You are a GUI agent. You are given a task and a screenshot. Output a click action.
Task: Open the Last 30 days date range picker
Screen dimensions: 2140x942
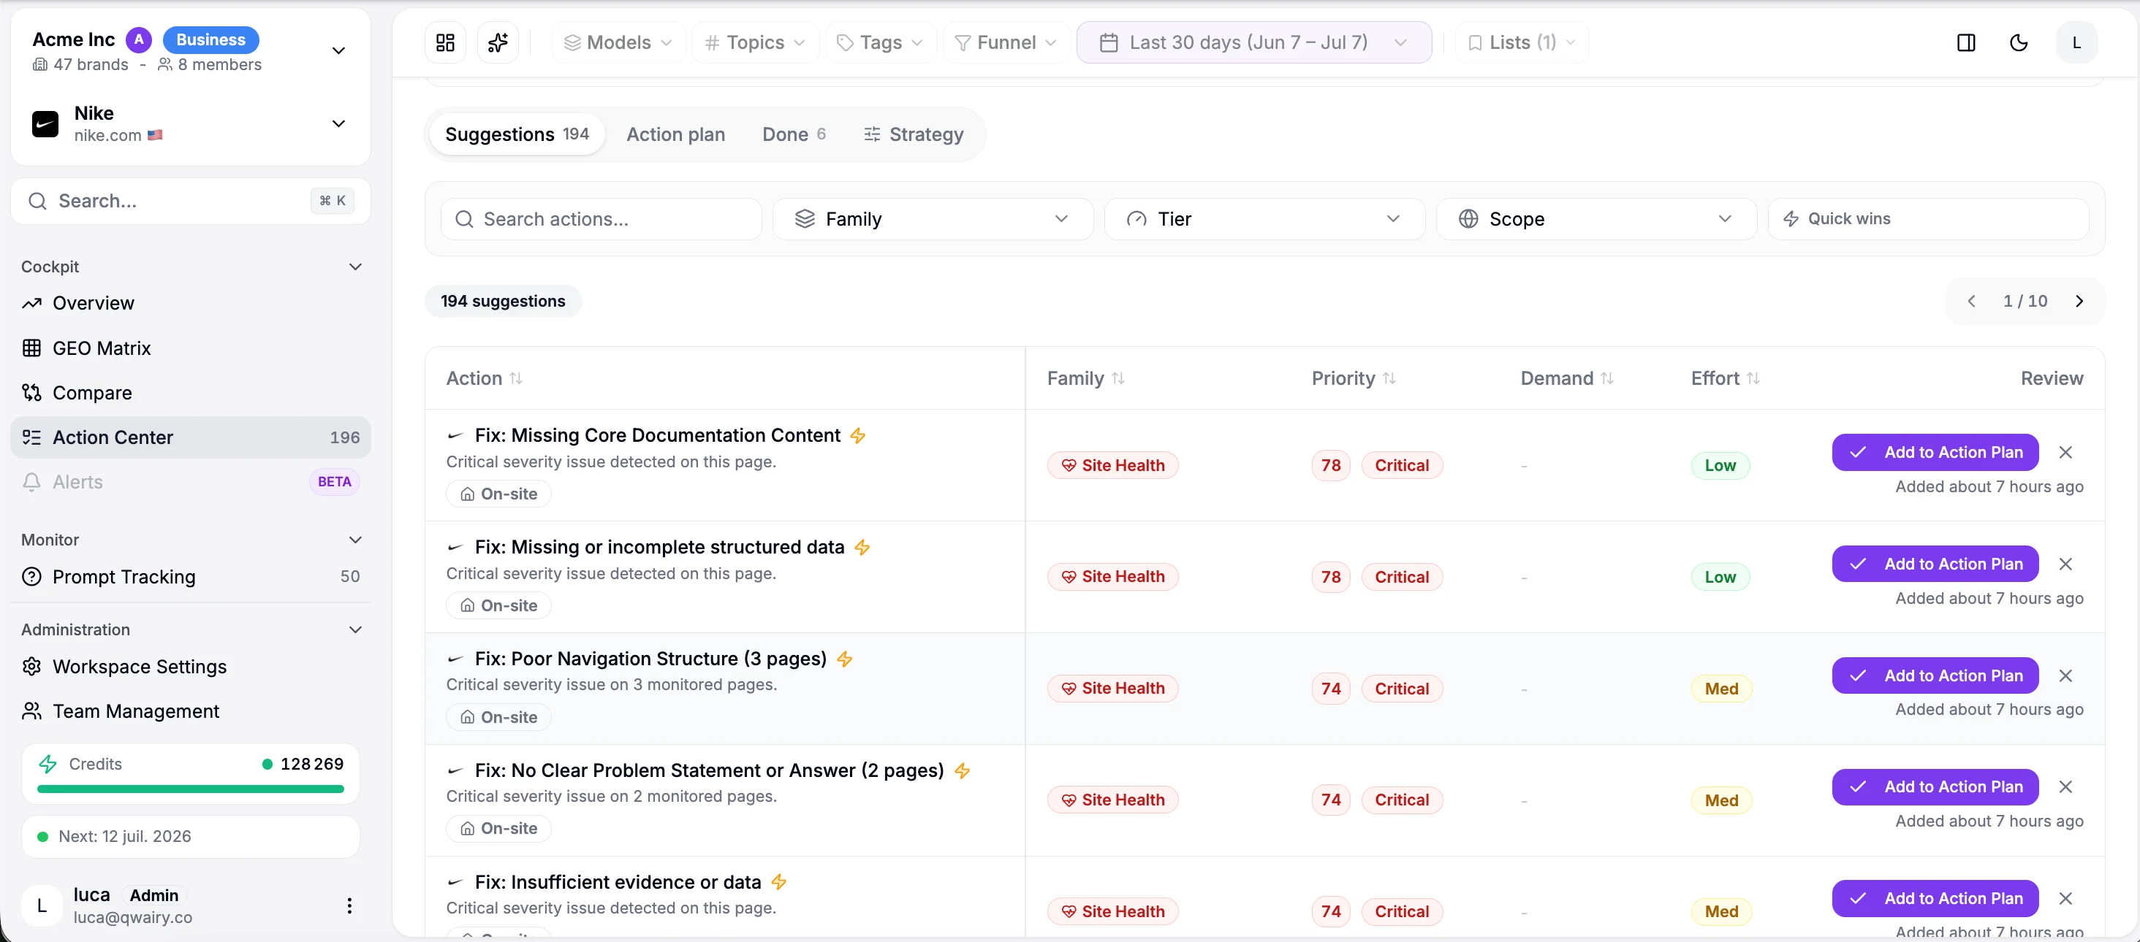[1253, 42]
